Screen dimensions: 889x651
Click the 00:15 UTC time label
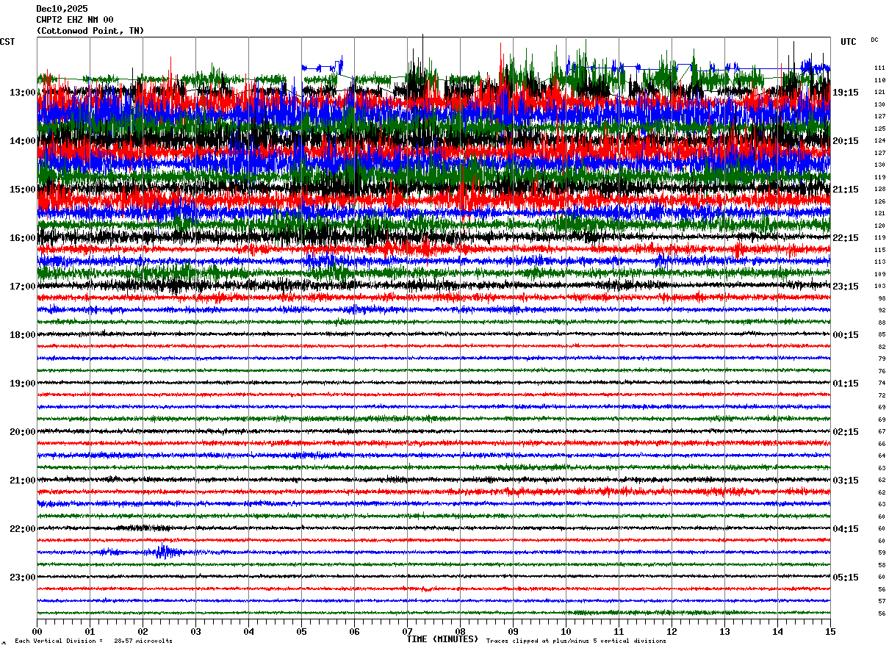click(x=846, y=335)
